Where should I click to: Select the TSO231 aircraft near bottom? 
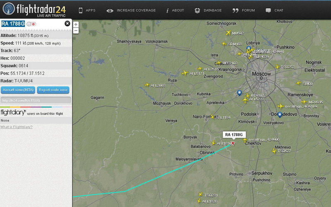201,194
